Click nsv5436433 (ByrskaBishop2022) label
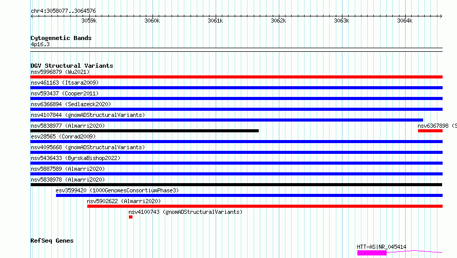The height and width of the screenshot is (258, 457). [x=75, y=158]
